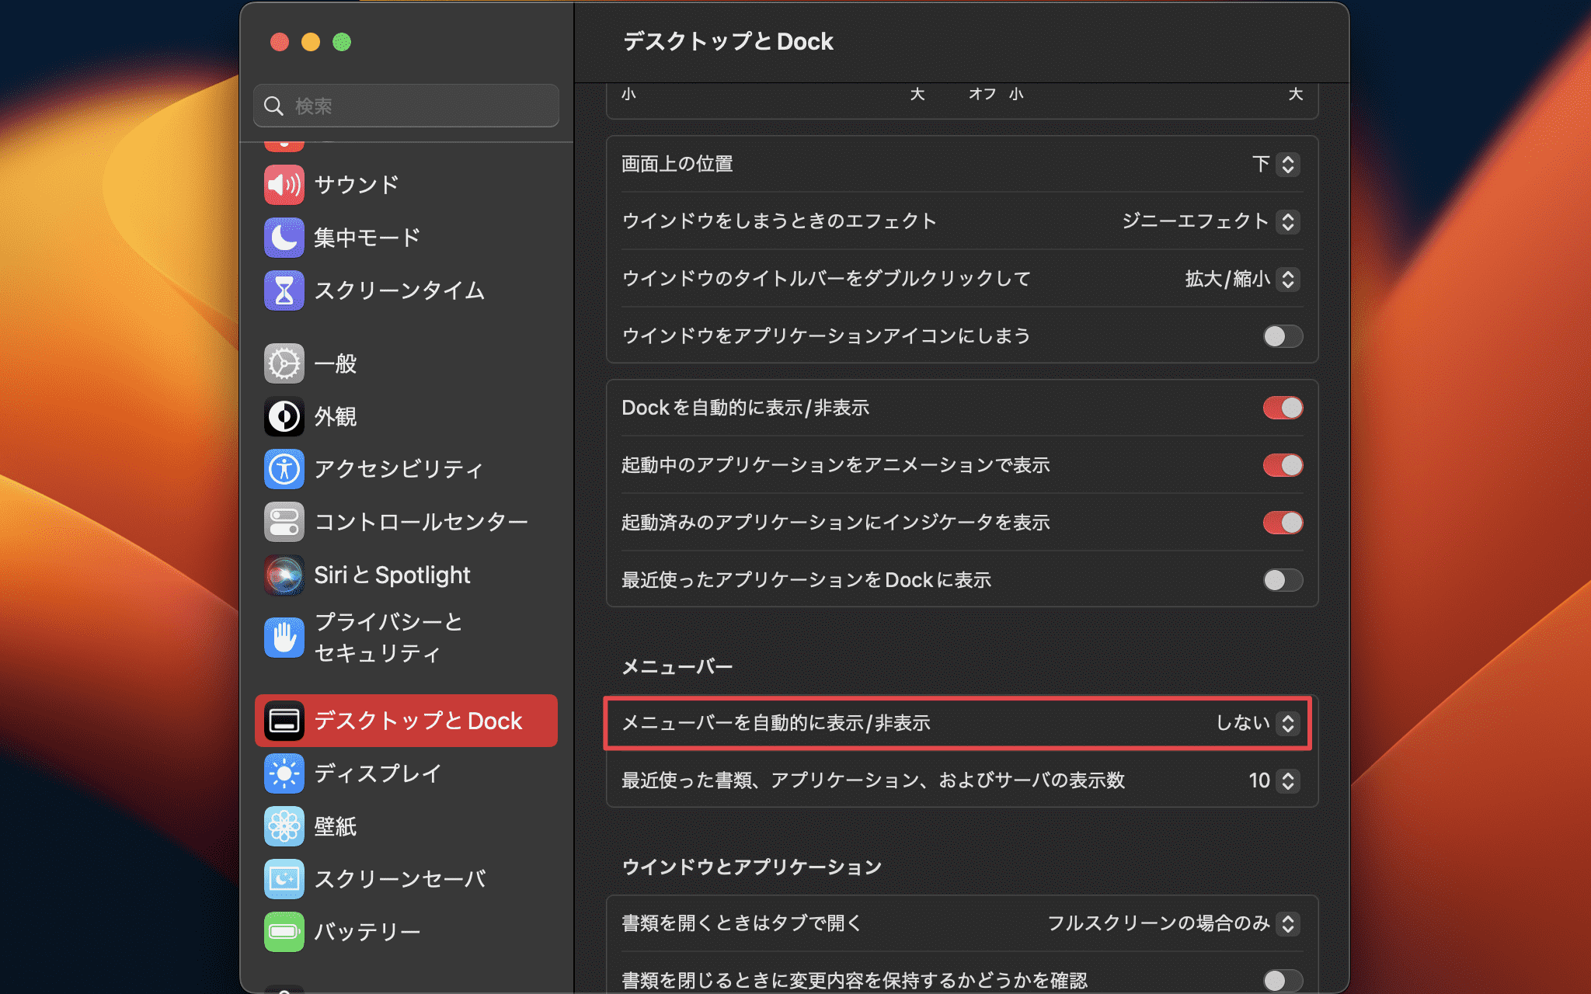Click the デスクトップと Dock window title
Image resolution: width=1591 pixels, height=994 pixels.
point(728,41)
